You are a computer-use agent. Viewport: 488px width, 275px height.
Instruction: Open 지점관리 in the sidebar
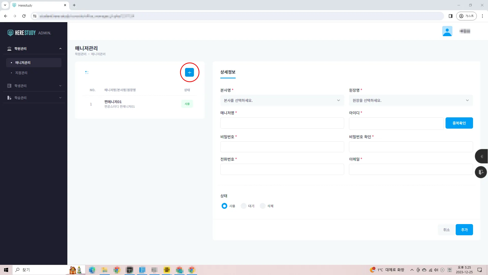(21, 73)
